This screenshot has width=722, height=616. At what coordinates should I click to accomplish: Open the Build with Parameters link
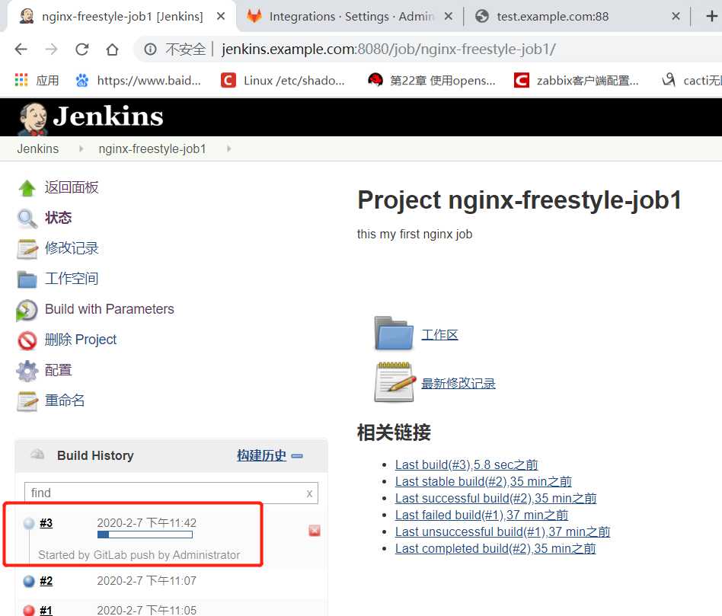[x=109, y=309]
